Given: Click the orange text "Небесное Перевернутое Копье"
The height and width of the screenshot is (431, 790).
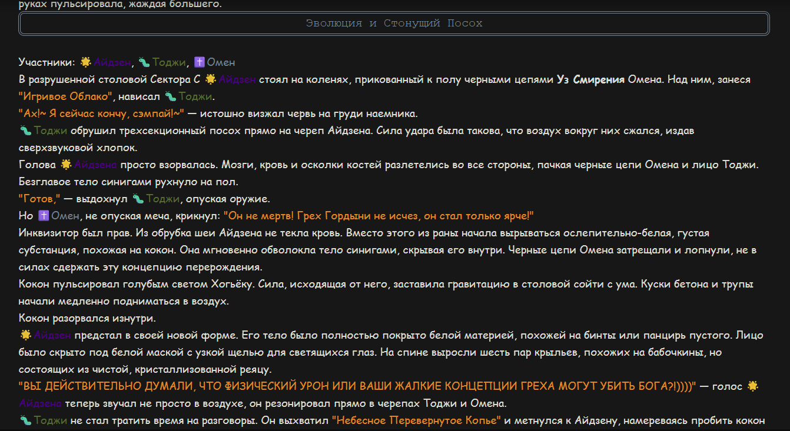Looking at the screenshot, I should tap(417, 420).
